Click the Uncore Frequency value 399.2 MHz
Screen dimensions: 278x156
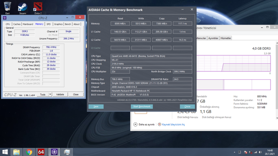(x=69, y=38)
